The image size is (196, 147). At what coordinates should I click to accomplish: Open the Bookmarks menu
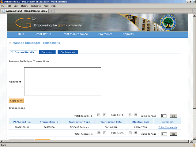coord(36,6)
